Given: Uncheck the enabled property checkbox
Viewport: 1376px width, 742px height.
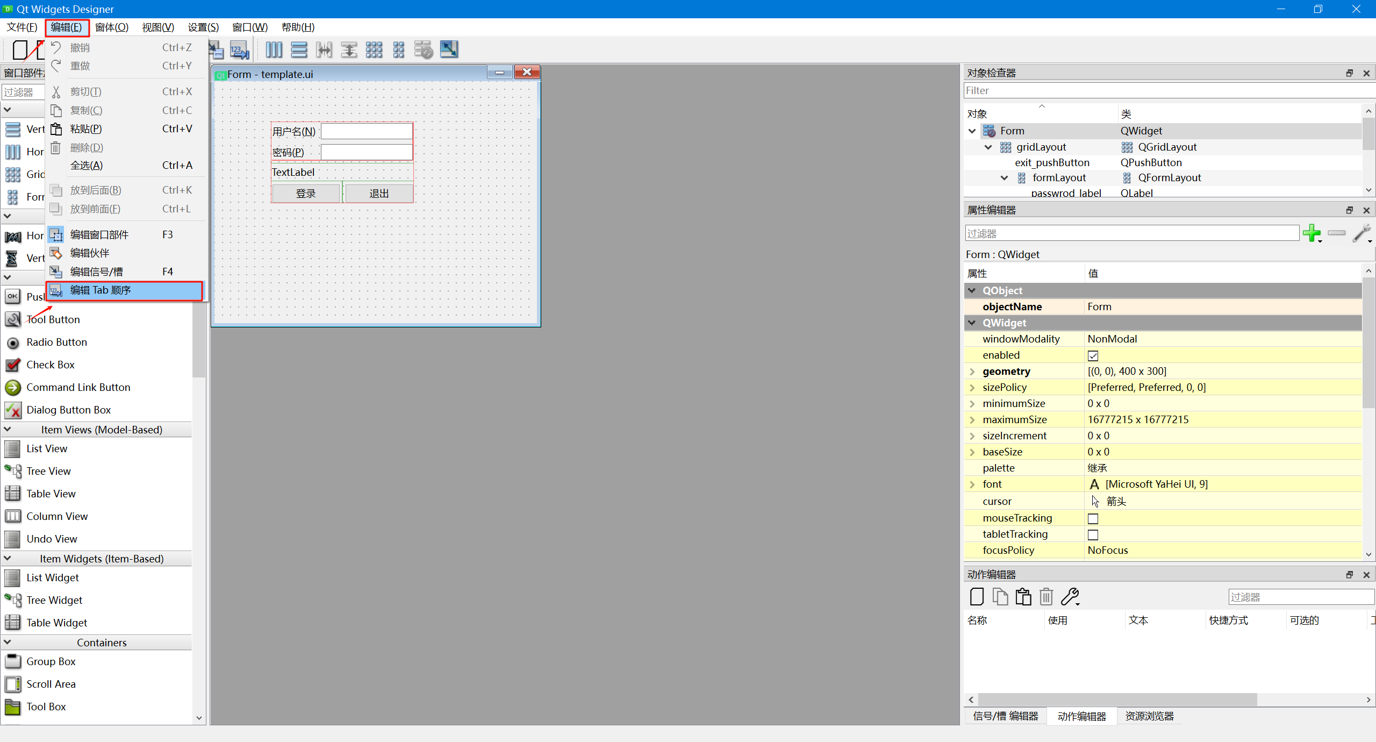Looking at the screenshot, I should tap(1093, 355).
